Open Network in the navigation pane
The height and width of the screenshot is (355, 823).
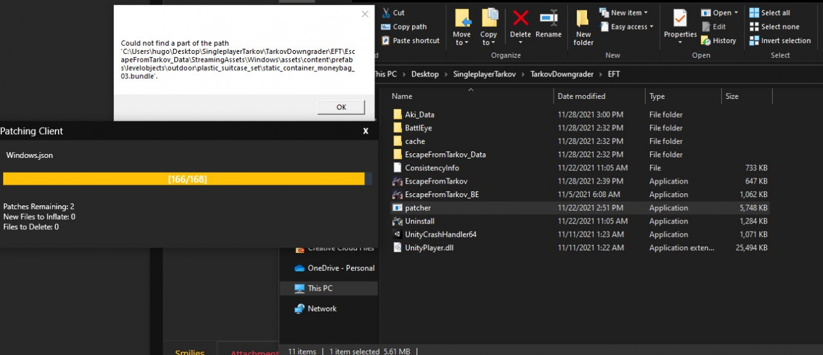click(x=321, y=309)
